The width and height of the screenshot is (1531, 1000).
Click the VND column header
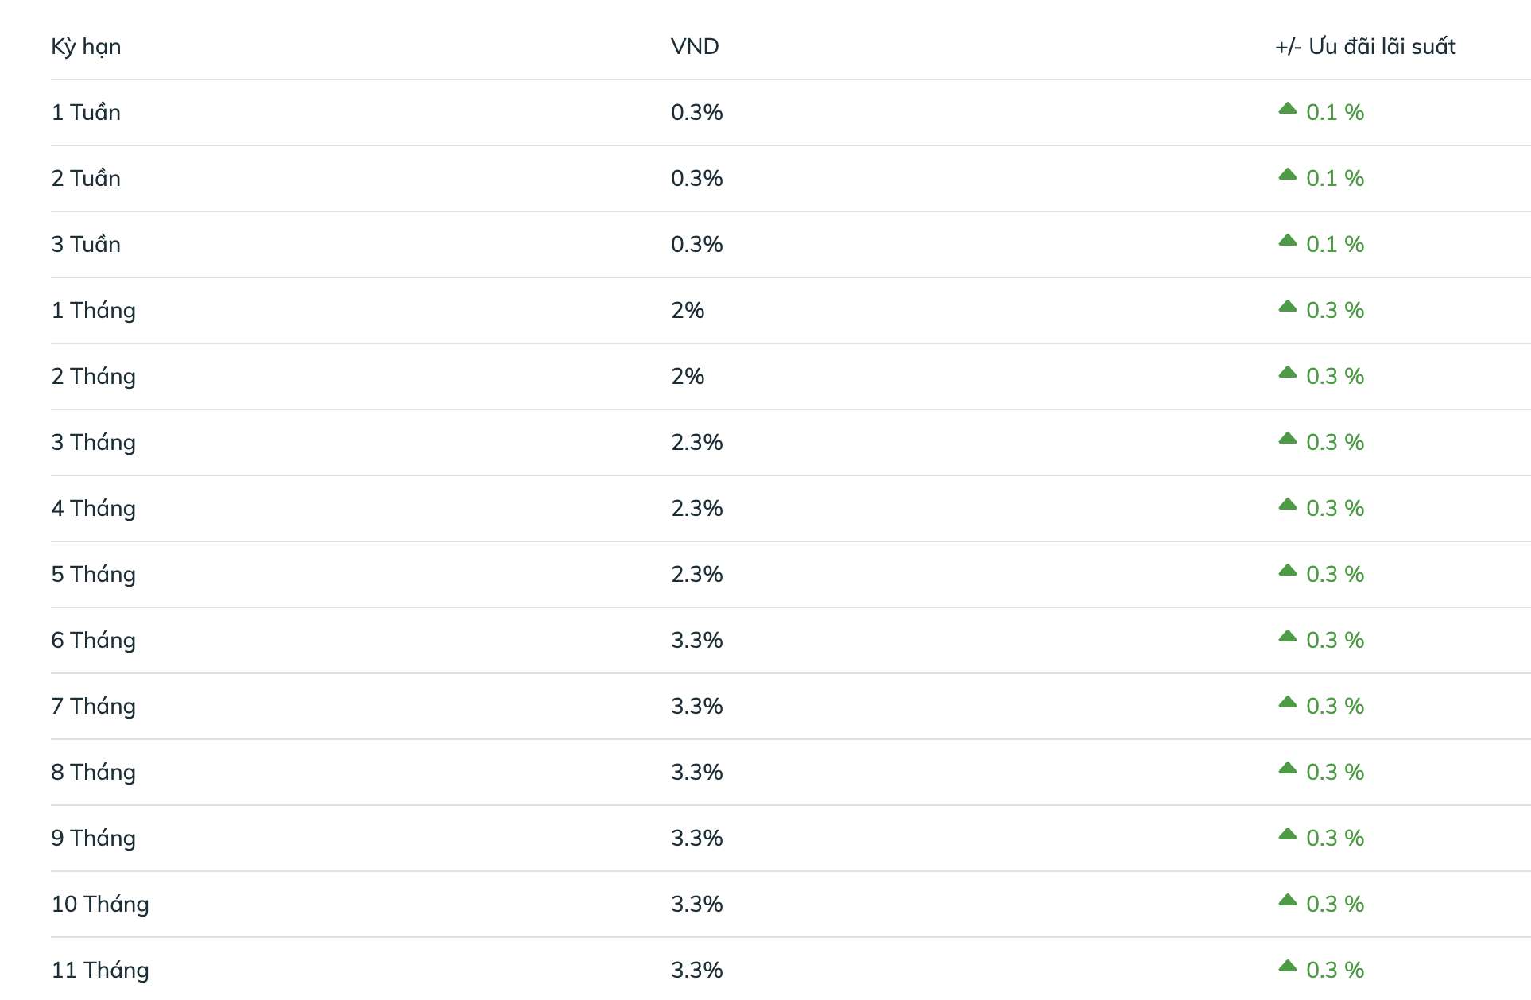click(694, 47)
